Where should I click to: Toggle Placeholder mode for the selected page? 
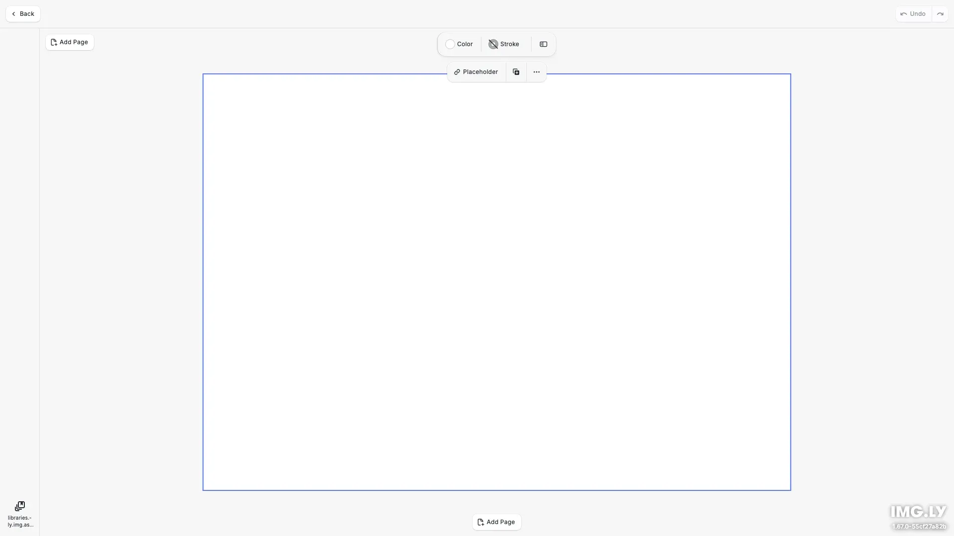476,71
